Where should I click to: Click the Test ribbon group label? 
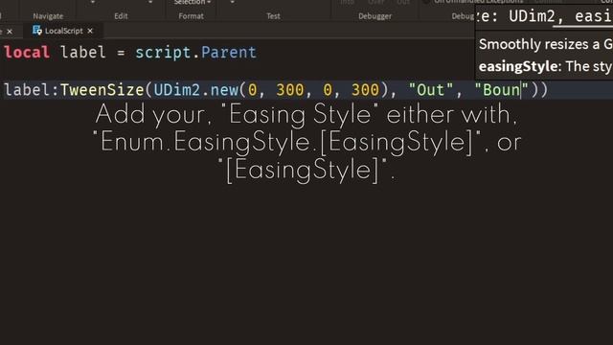click(x=273, y=16)
